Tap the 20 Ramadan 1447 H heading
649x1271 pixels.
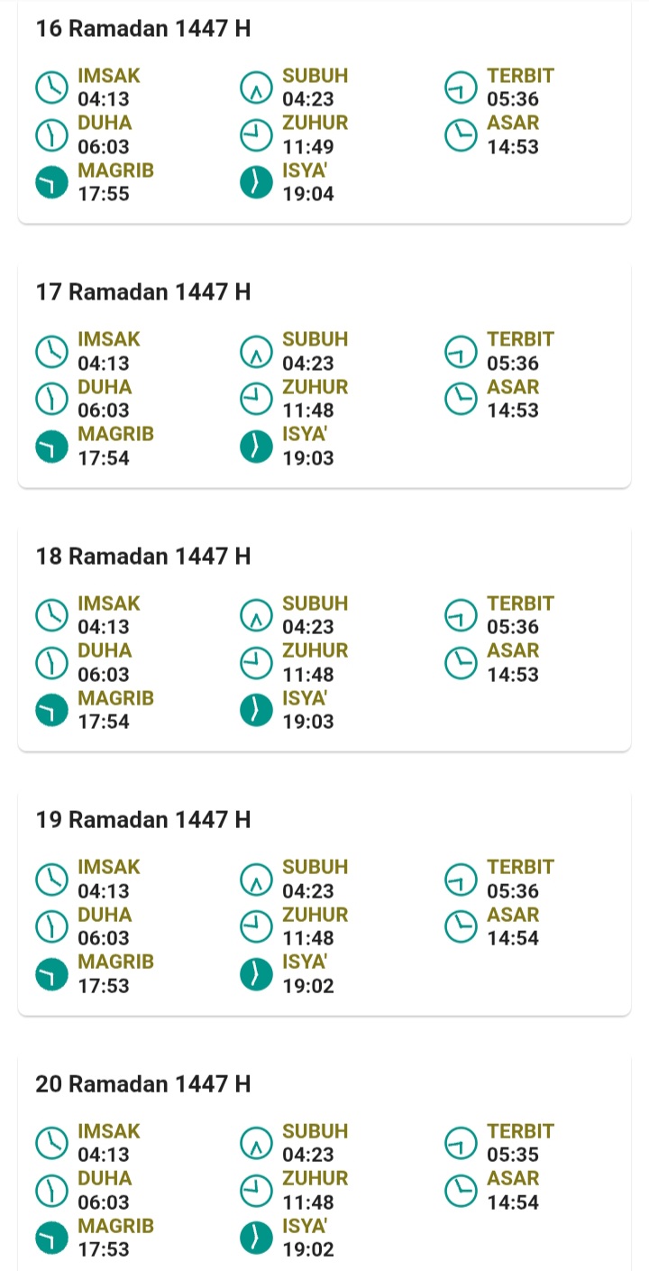(x=143, y=1083)
